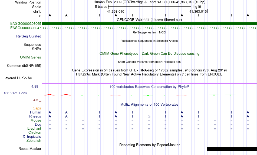Image resolution: width=257 pixels, height=155 pixels.
Task: Click the RefSeq genes from NCBI title
Action: (150, 32)
